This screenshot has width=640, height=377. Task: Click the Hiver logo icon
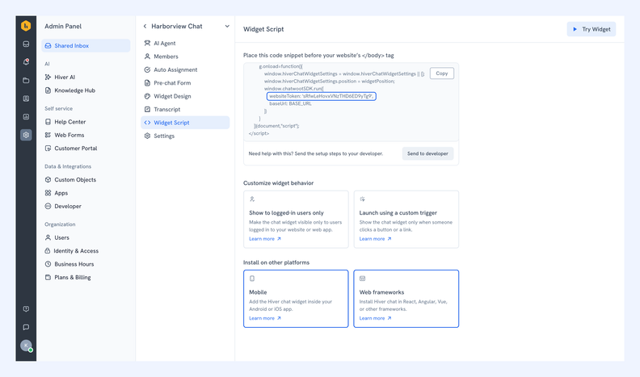[x=26, y=26]
